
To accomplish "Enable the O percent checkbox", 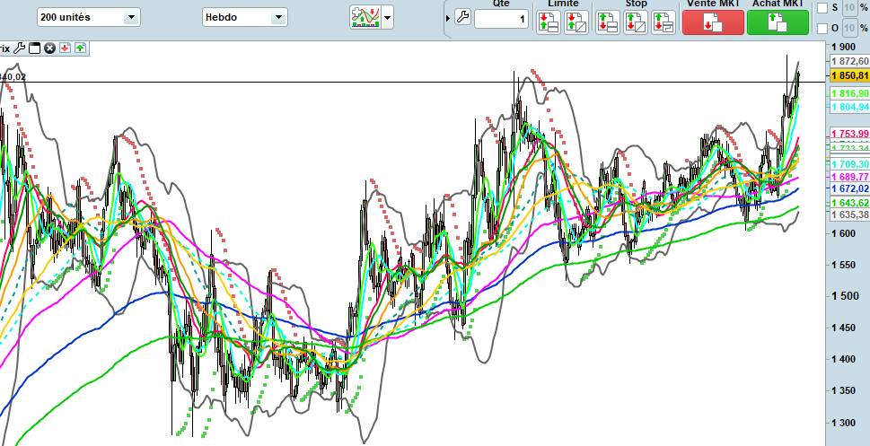I will 822,28.
